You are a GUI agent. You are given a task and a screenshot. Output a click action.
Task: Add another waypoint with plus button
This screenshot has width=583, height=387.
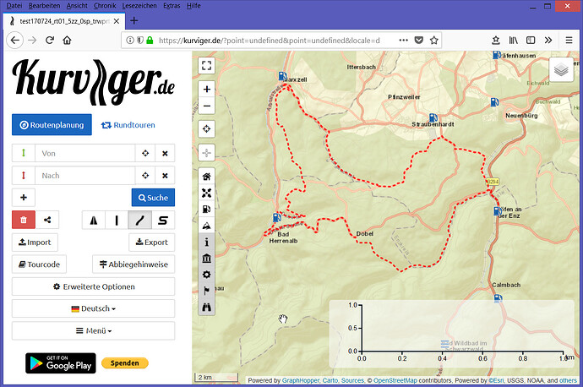coord(24,198)
